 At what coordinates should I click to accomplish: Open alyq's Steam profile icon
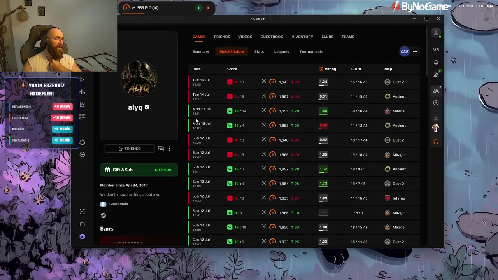tap(103, 215)
